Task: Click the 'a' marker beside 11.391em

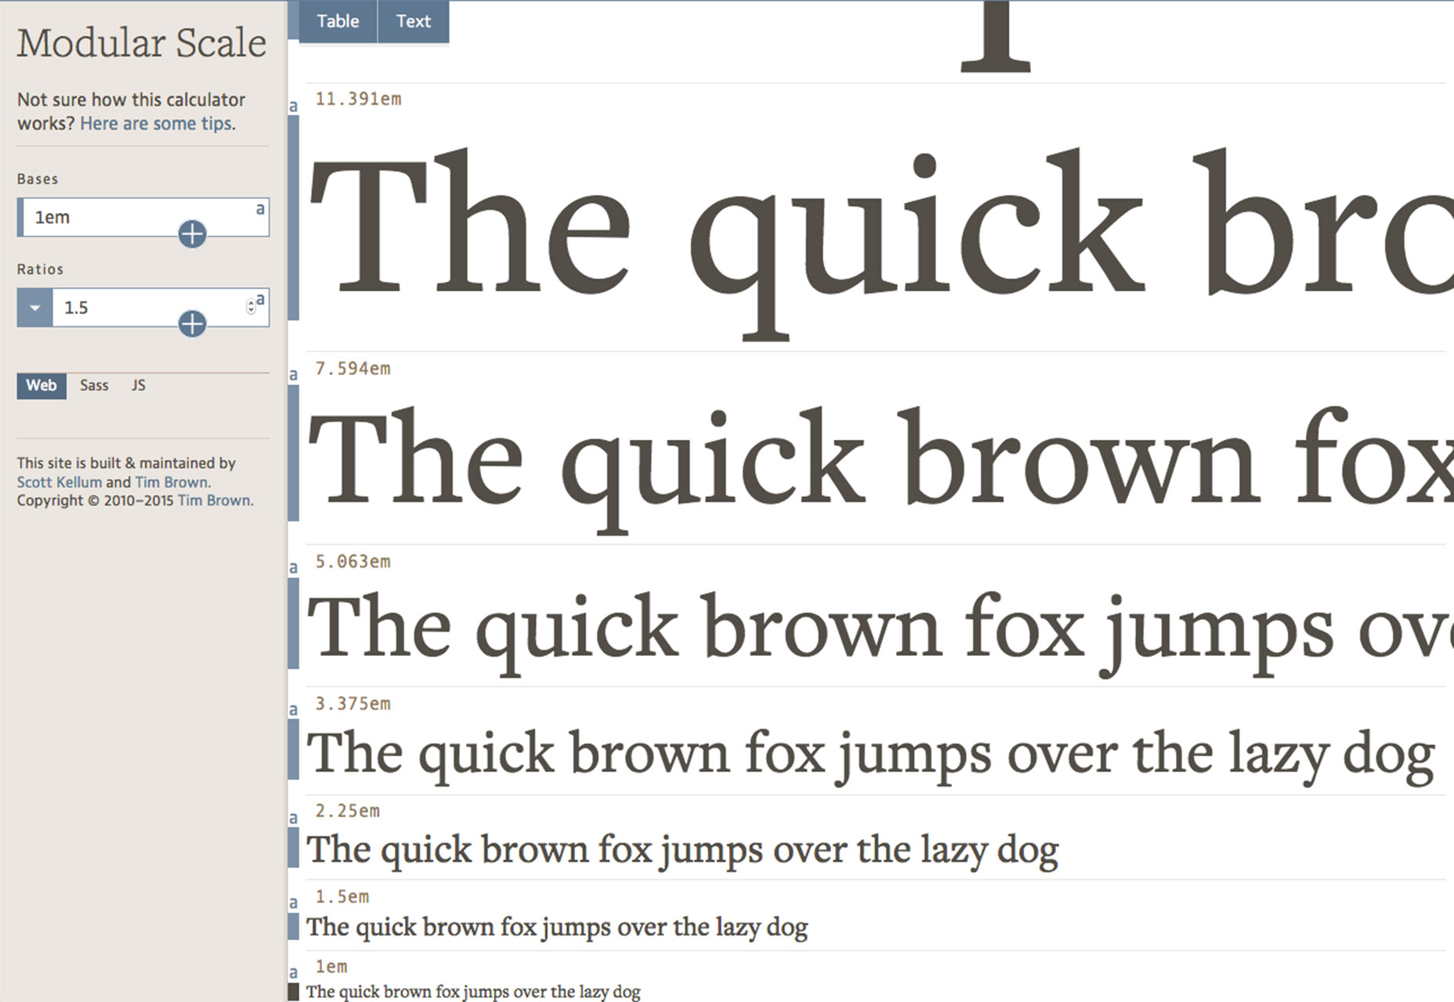Action: 293,106
